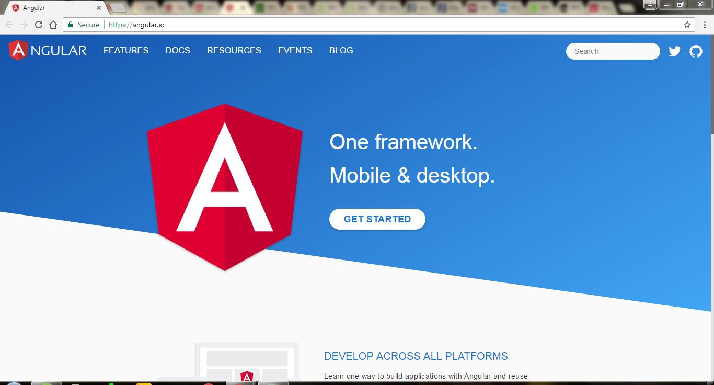Open the Chrome menu (three dots)
Image resolution: width=714 pixels, height=385 pixels.
pos(704,25)
